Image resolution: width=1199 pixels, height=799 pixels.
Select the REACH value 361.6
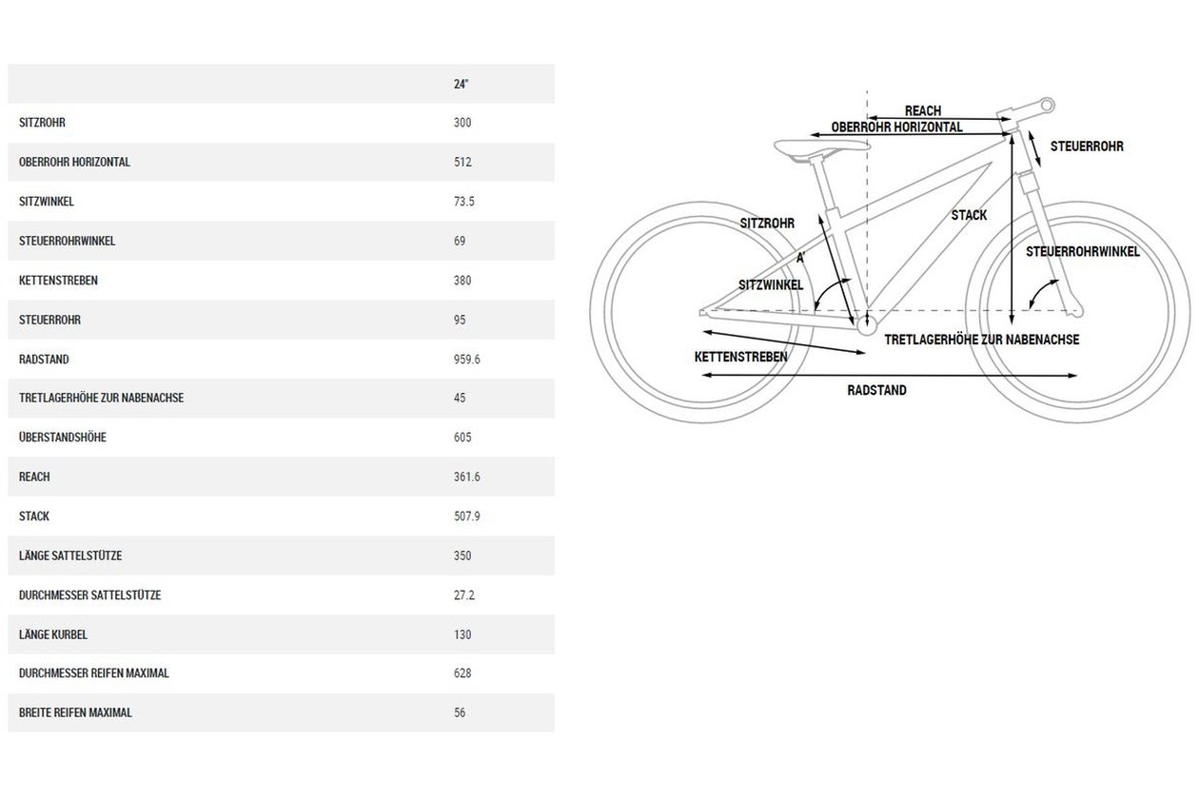(x=467, y=477)
